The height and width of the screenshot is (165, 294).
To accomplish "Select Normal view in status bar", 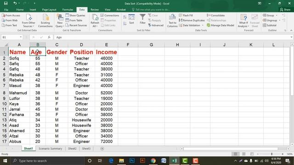I will pos(236,154).
